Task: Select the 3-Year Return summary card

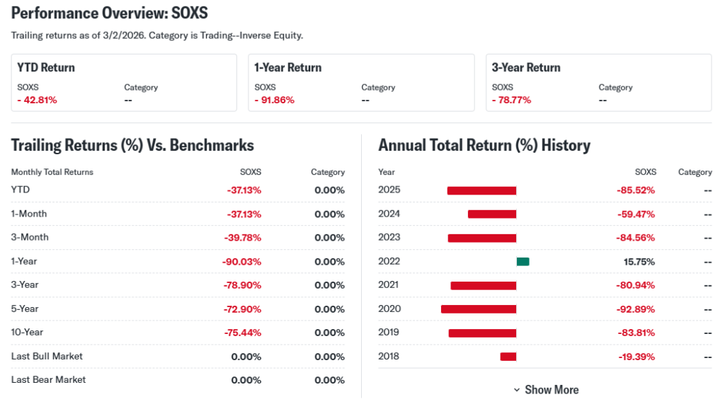Action: coord(598,82)
